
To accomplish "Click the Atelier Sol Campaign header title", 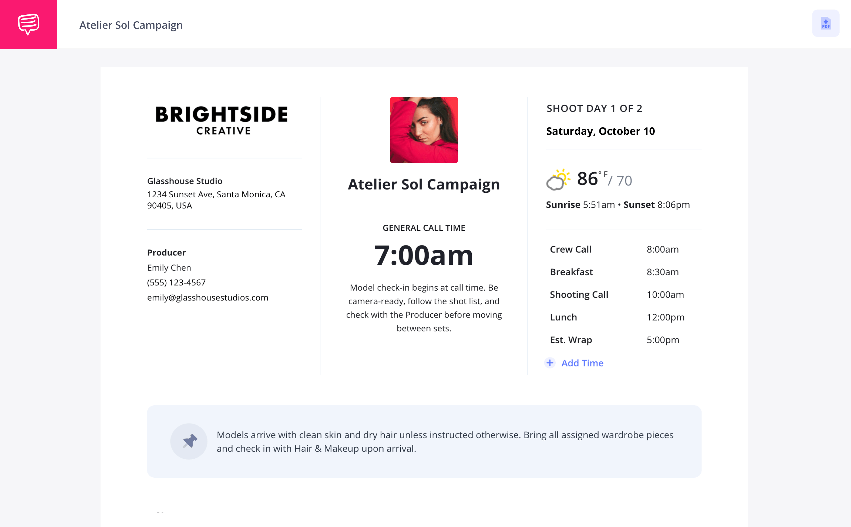I will [131, 25].
